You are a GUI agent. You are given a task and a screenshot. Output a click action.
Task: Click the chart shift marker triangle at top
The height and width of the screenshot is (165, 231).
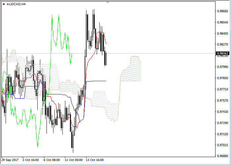click(x=108, y=2)
